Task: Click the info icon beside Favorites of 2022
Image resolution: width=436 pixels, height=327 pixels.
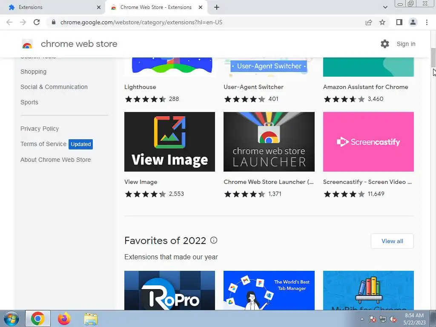Action: point(214,240)
